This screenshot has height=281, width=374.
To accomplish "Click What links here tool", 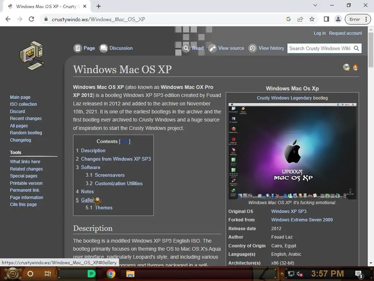I will pyautogui.click(x=25, y=162).
